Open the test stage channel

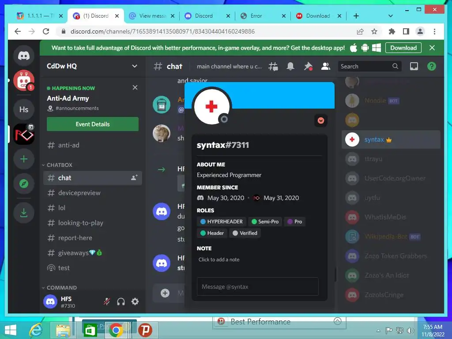92,268
